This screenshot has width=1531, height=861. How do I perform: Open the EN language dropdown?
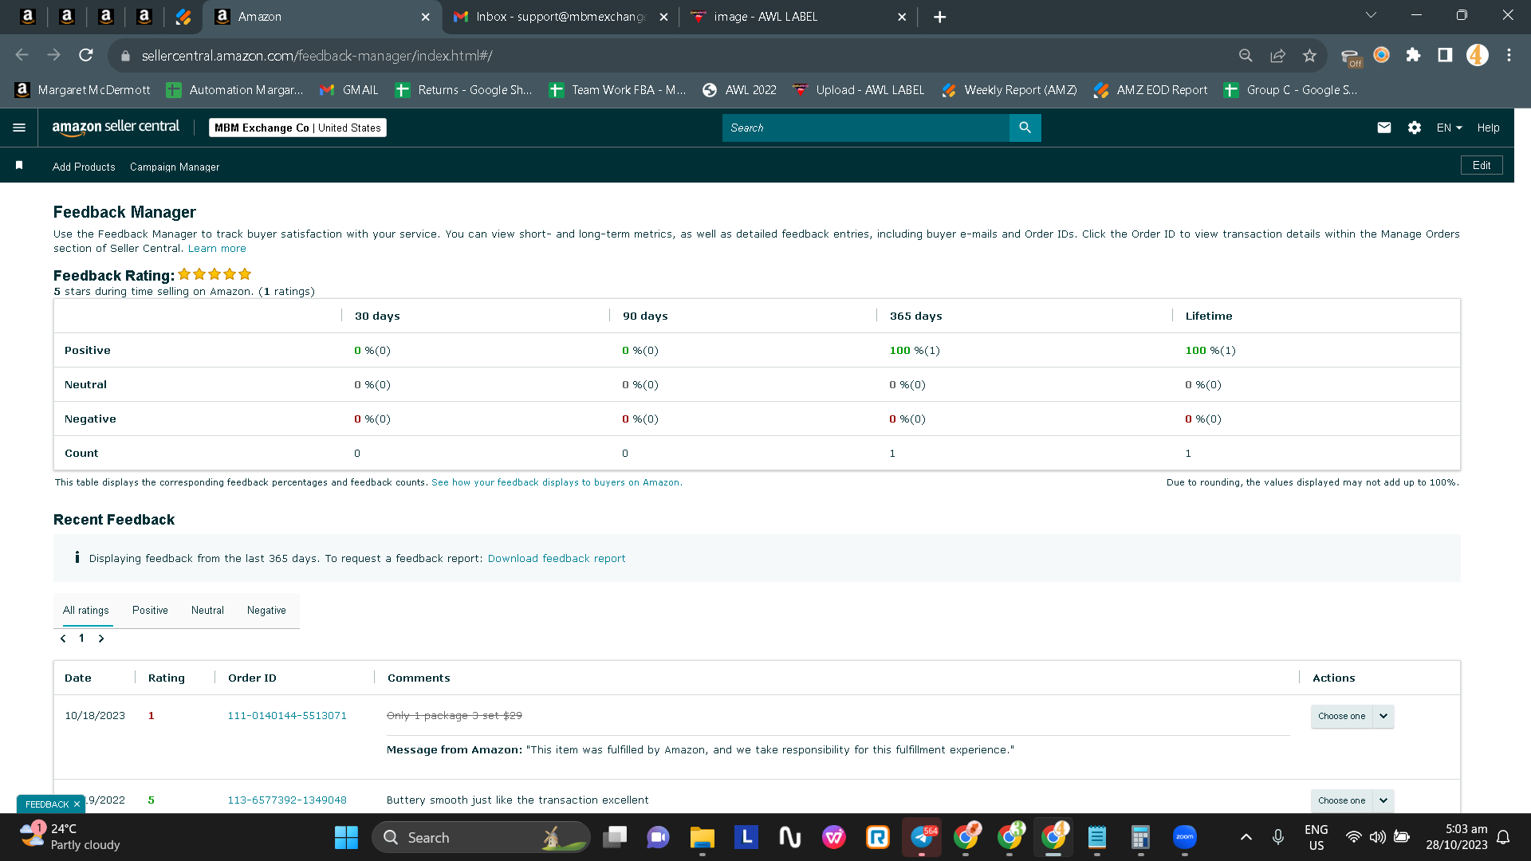click(1449, 128)
